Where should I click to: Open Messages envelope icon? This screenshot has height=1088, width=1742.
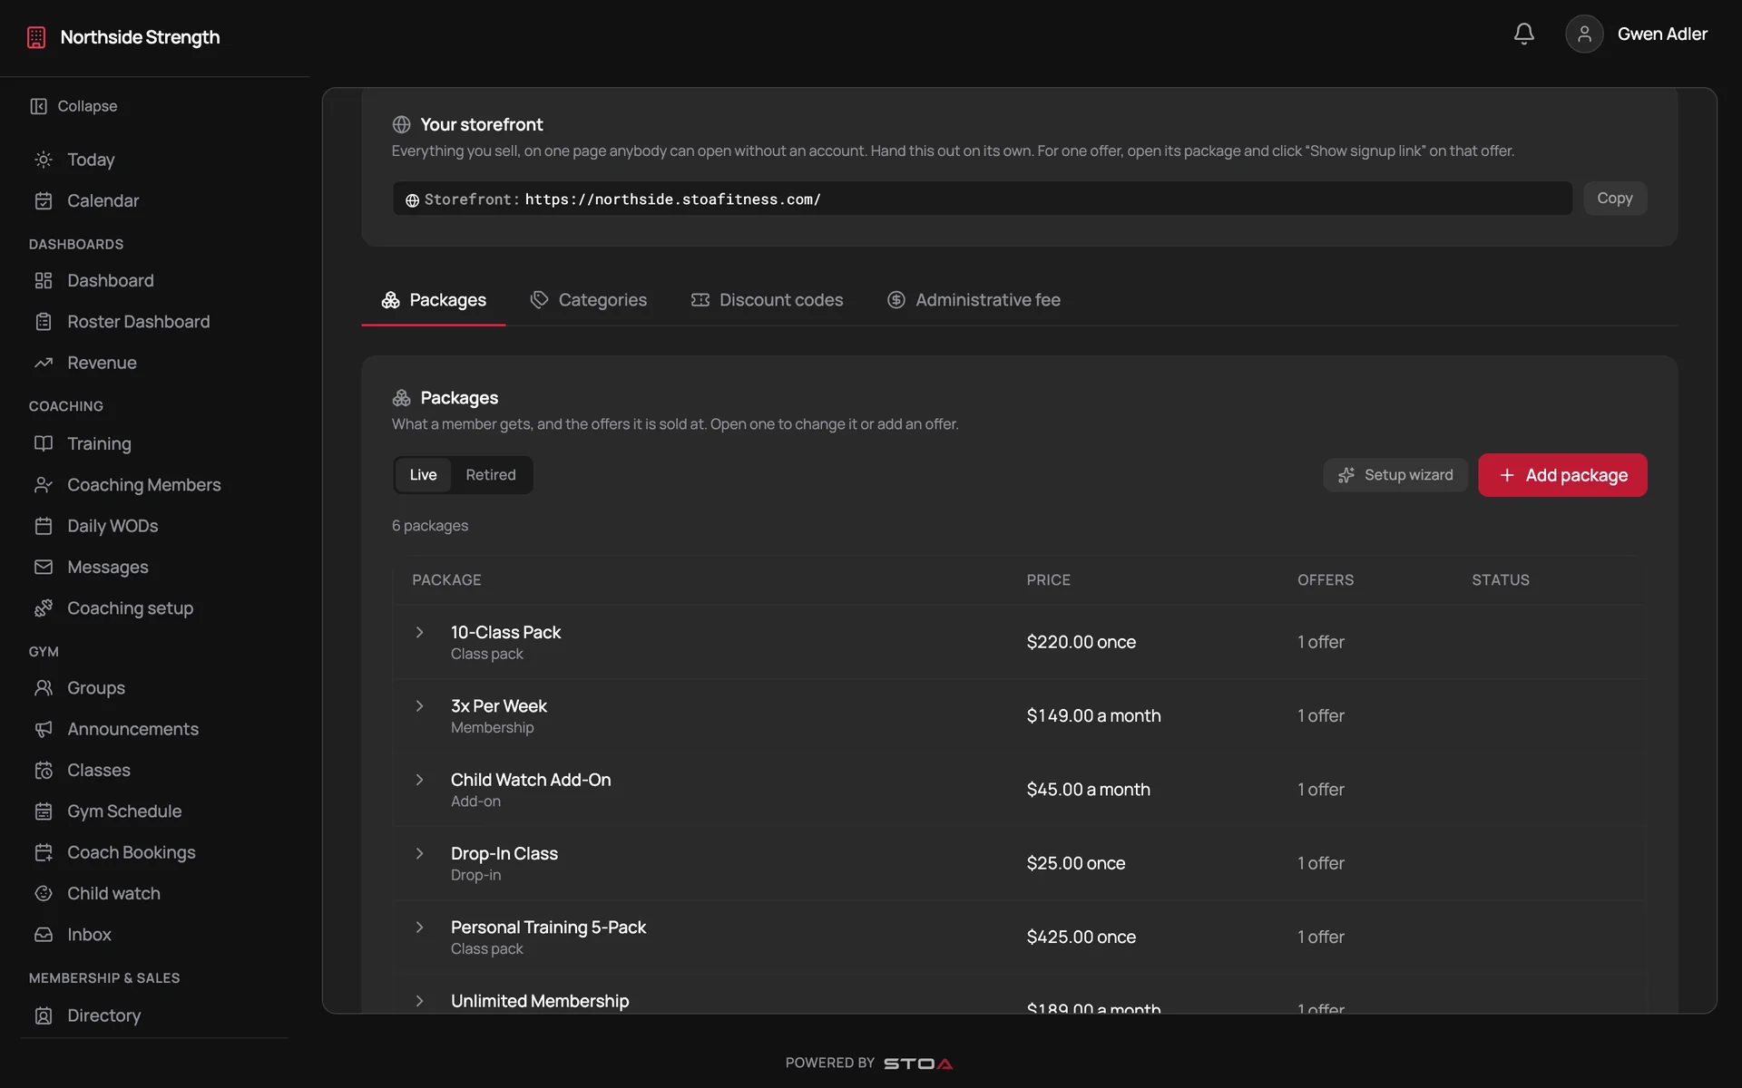[x=44, y=567]
